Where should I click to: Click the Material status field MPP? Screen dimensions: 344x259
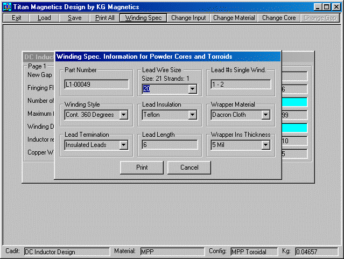[172, 252]
